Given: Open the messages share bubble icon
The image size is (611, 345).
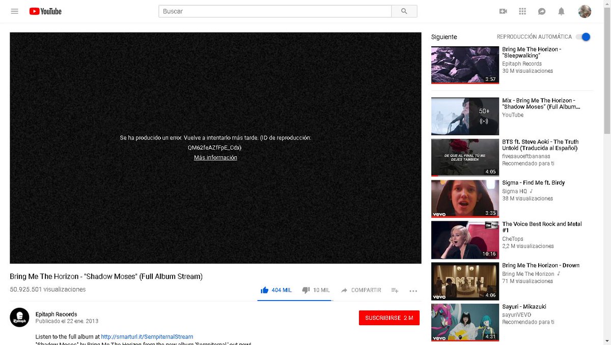Looking at the screenshot, I should point(542,11).
